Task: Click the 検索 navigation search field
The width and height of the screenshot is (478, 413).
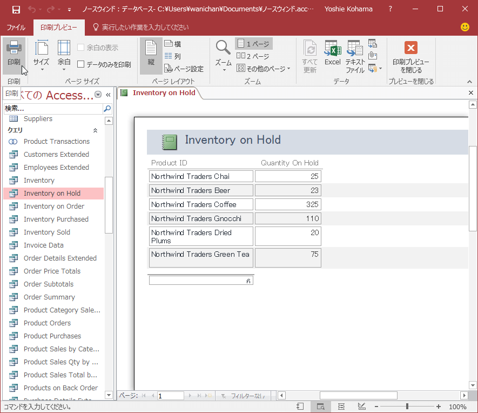Action: pyautogui.click(x=53, y=108)
